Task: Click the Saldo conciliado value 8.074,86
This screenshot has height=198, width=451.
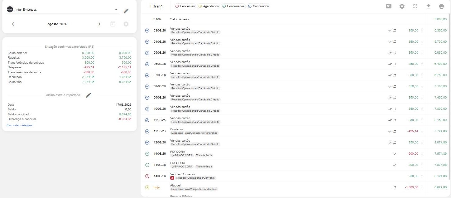Action: pos(125,114)
